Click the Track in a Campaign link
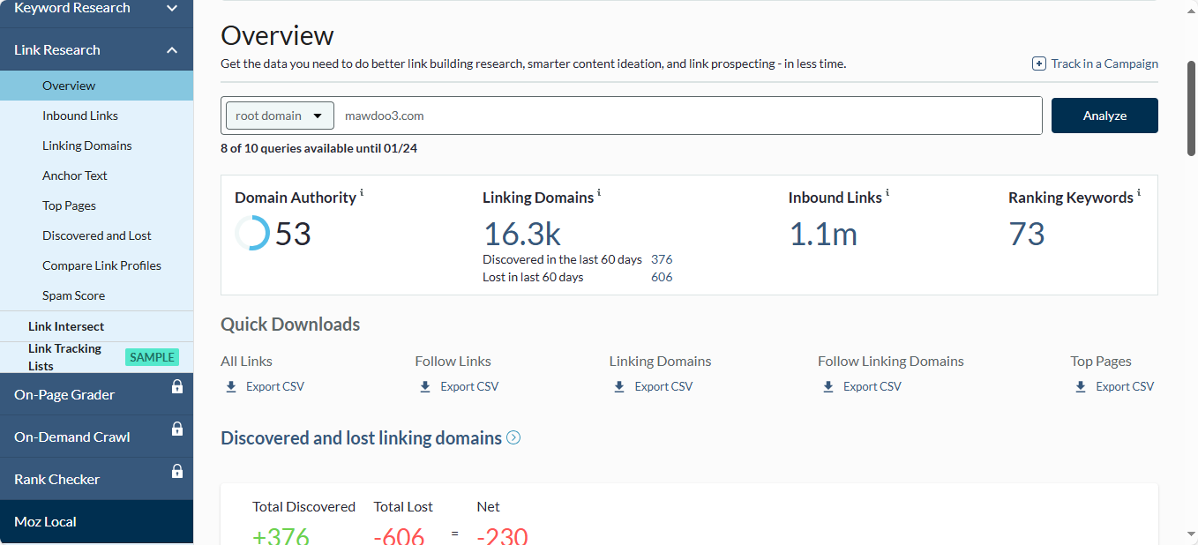1198x545 pixels. click(1104, 63)
